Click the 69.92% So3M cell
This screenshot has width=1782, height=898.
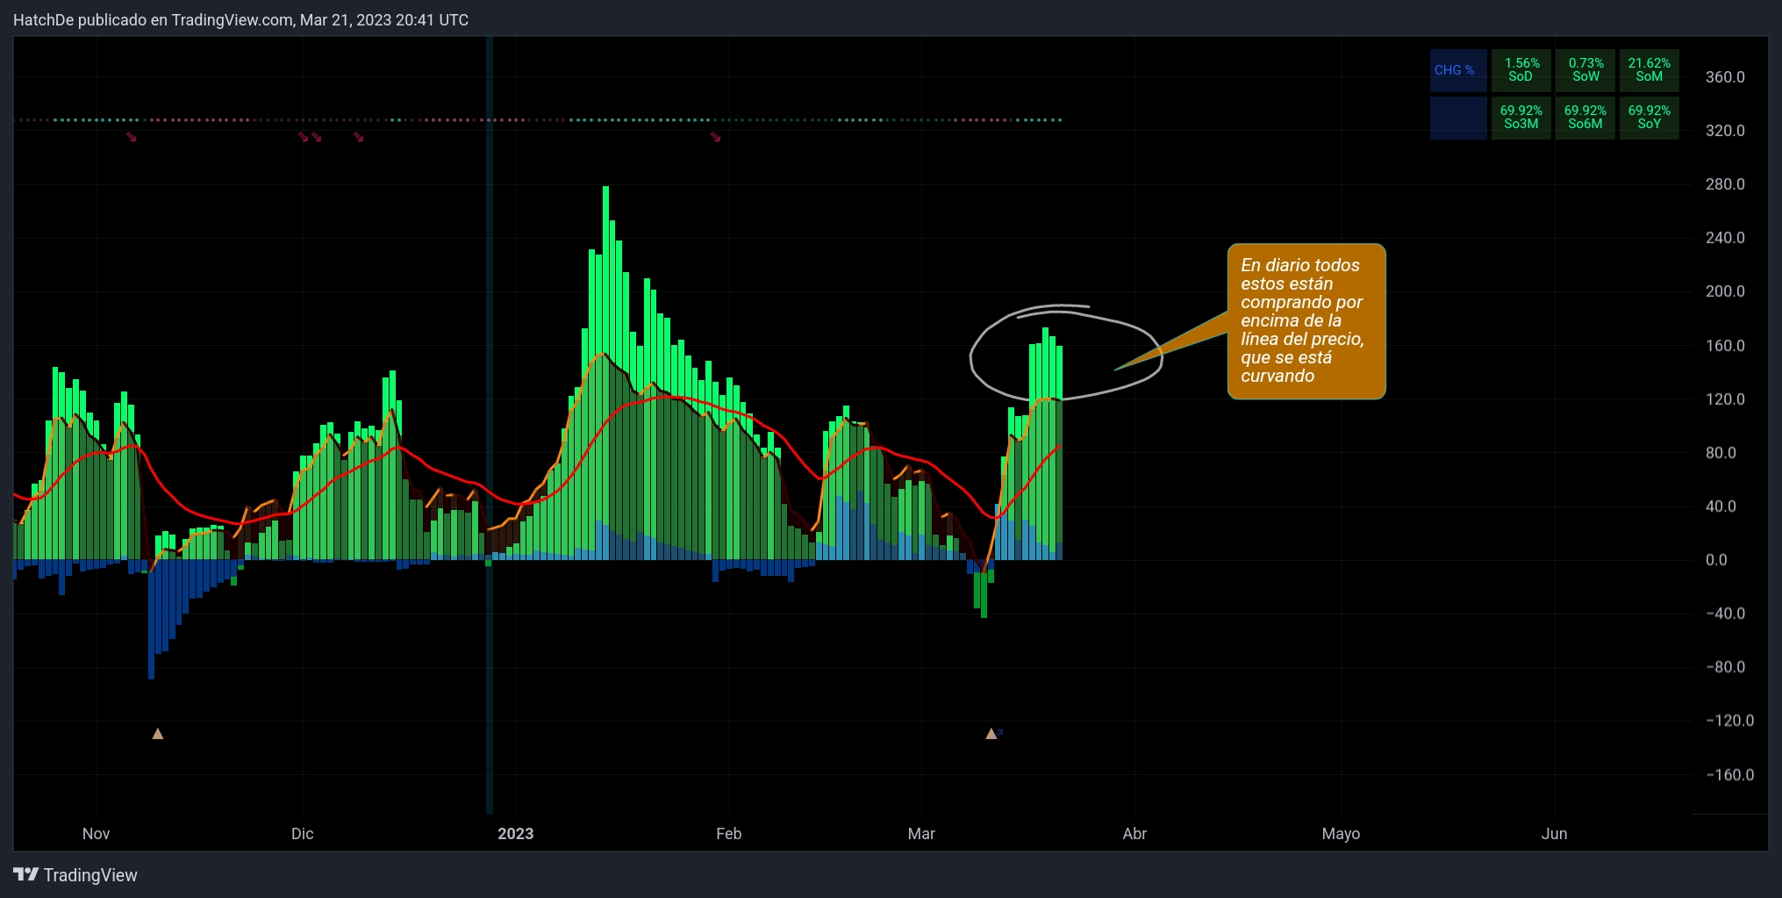pyautogui.click(x=1521, y=118)
